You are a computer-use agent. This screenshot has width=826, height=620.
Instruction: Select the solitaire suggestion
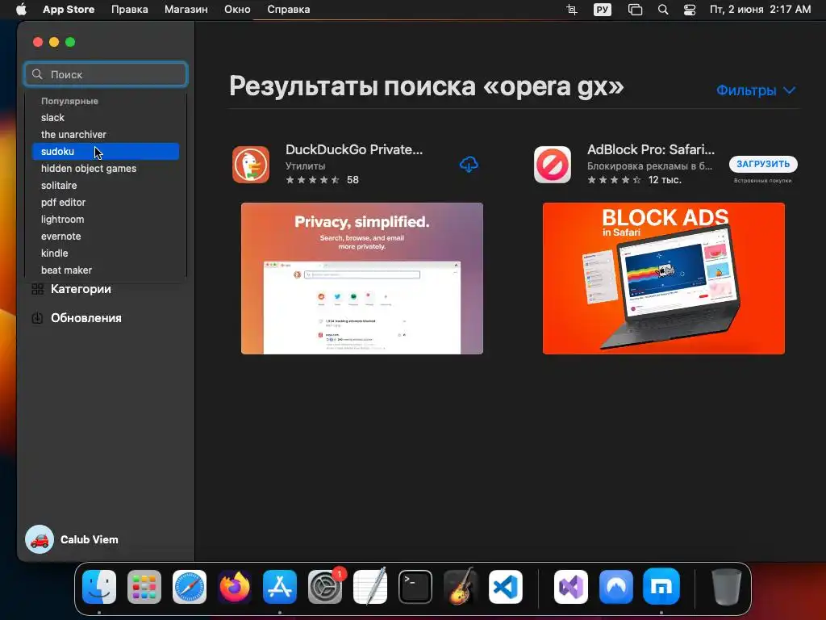pos(106,185)
